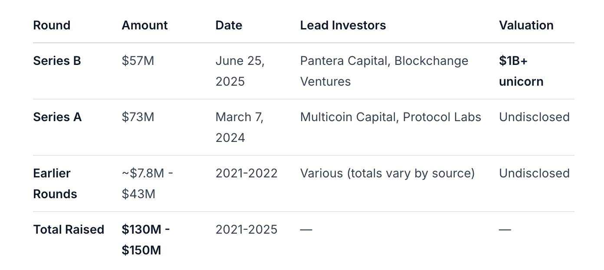Screen dimensions: 604x270
Task: Click the Pantera Capital, Blockchange Ventures cell
Action: click(384, 71)
